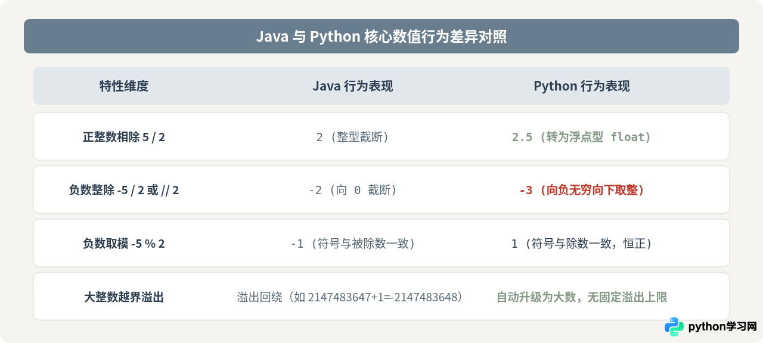Click the '-1 (符号与被除数一致)' cell
Image resolution: width=763 pixels, height=343 pixels.
[x=353, y=244]
